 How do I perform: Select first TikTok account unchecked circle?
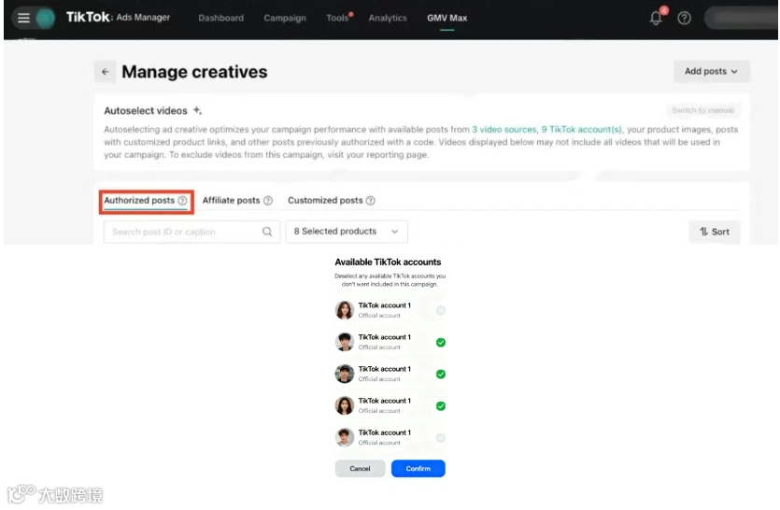tap(441, 310)
